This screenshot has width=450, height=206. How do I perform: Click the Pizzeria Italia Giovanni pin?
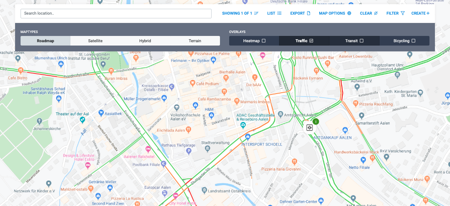click(295, 162)
